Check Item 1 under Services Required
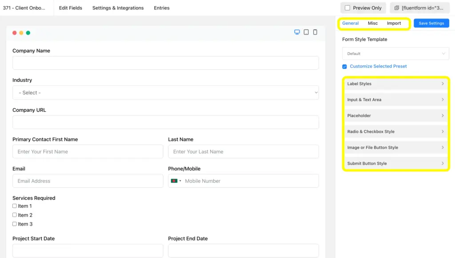 pos(15,206)
